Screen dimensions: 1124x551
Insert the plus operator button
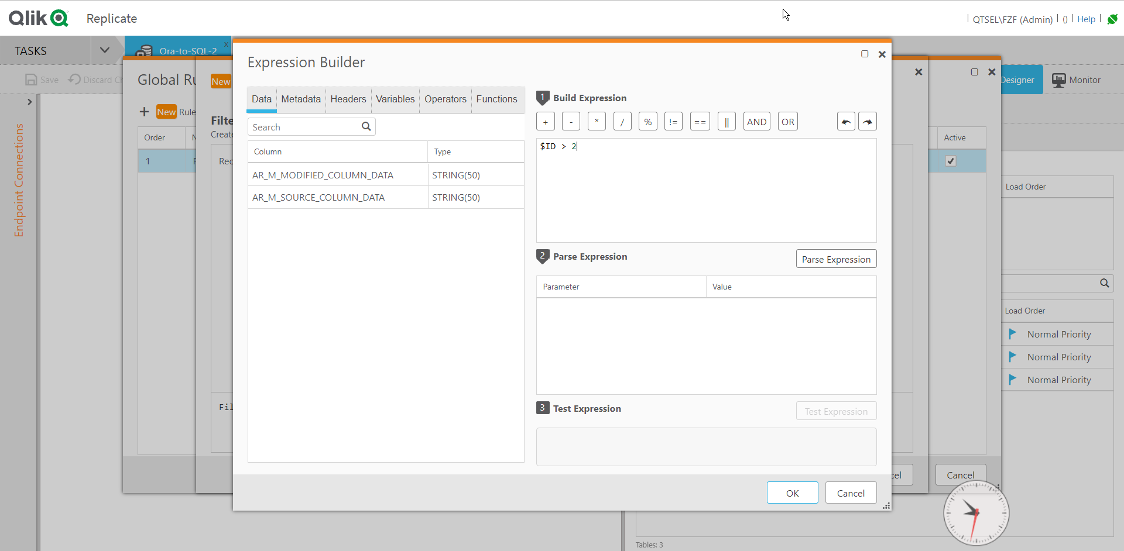(545, 122)
